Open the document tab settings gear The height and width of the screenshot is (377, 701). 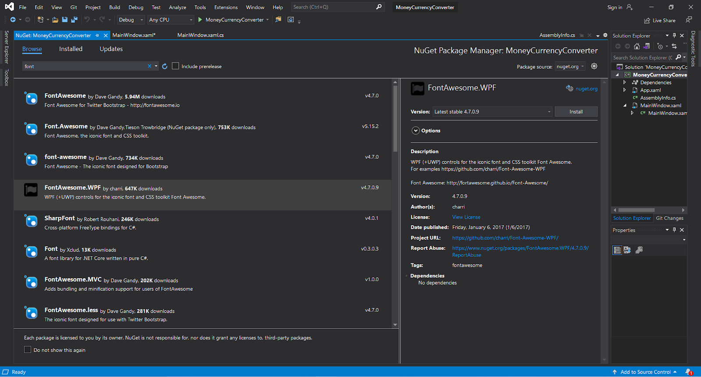[605, 35]
